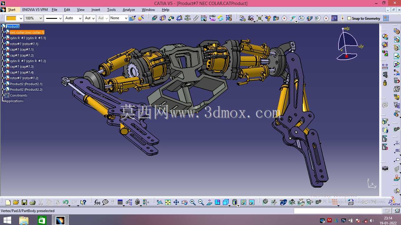Click the taskbar clock showing 23:14
This screenshot has height=225, width=401.
[x=388, y=218]
